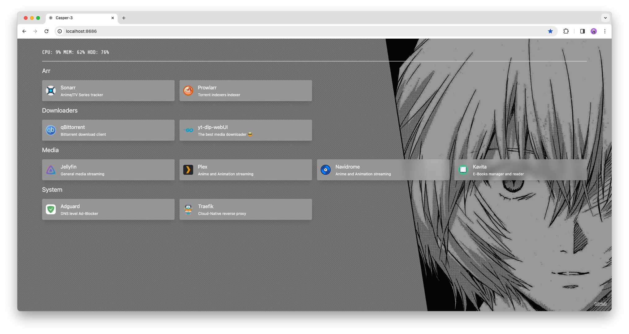Image resolution: width=629 pixels, height=334 pixels.
Task: Toggle the browser side panel
Action: click(x=582, y=31)
